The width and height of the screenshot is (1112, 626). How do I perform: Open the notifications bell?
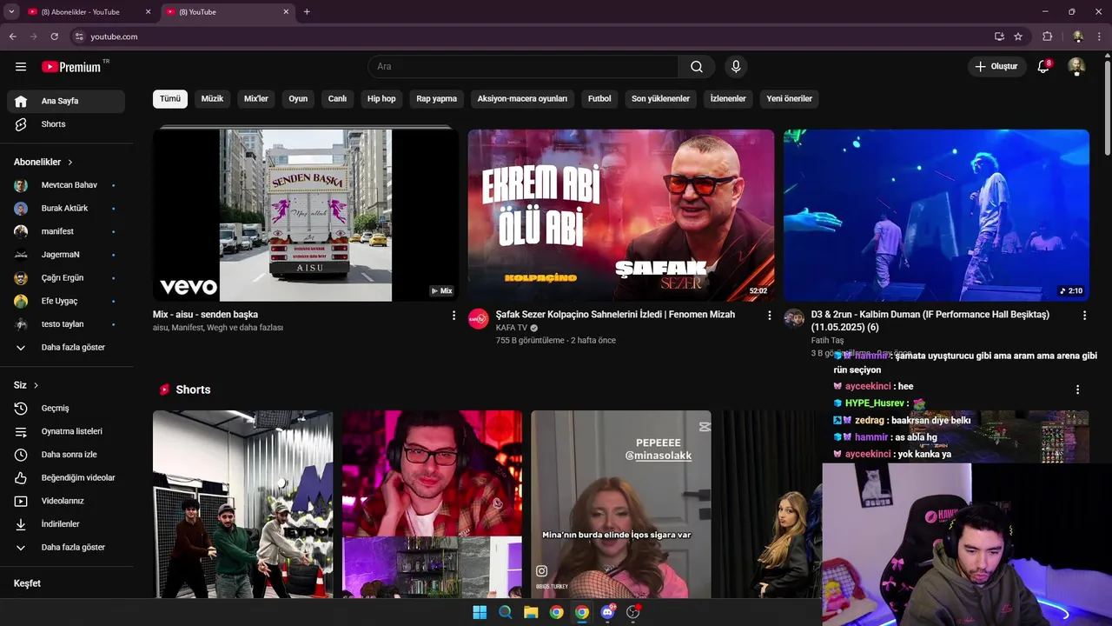click(1044, 67)
